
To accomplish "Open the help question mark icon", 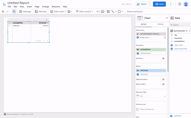I will [x=180, y=4].
